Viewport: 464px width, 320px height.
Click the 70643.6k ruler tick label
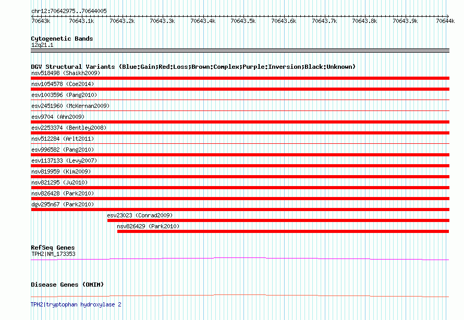[x=284, y=21]
